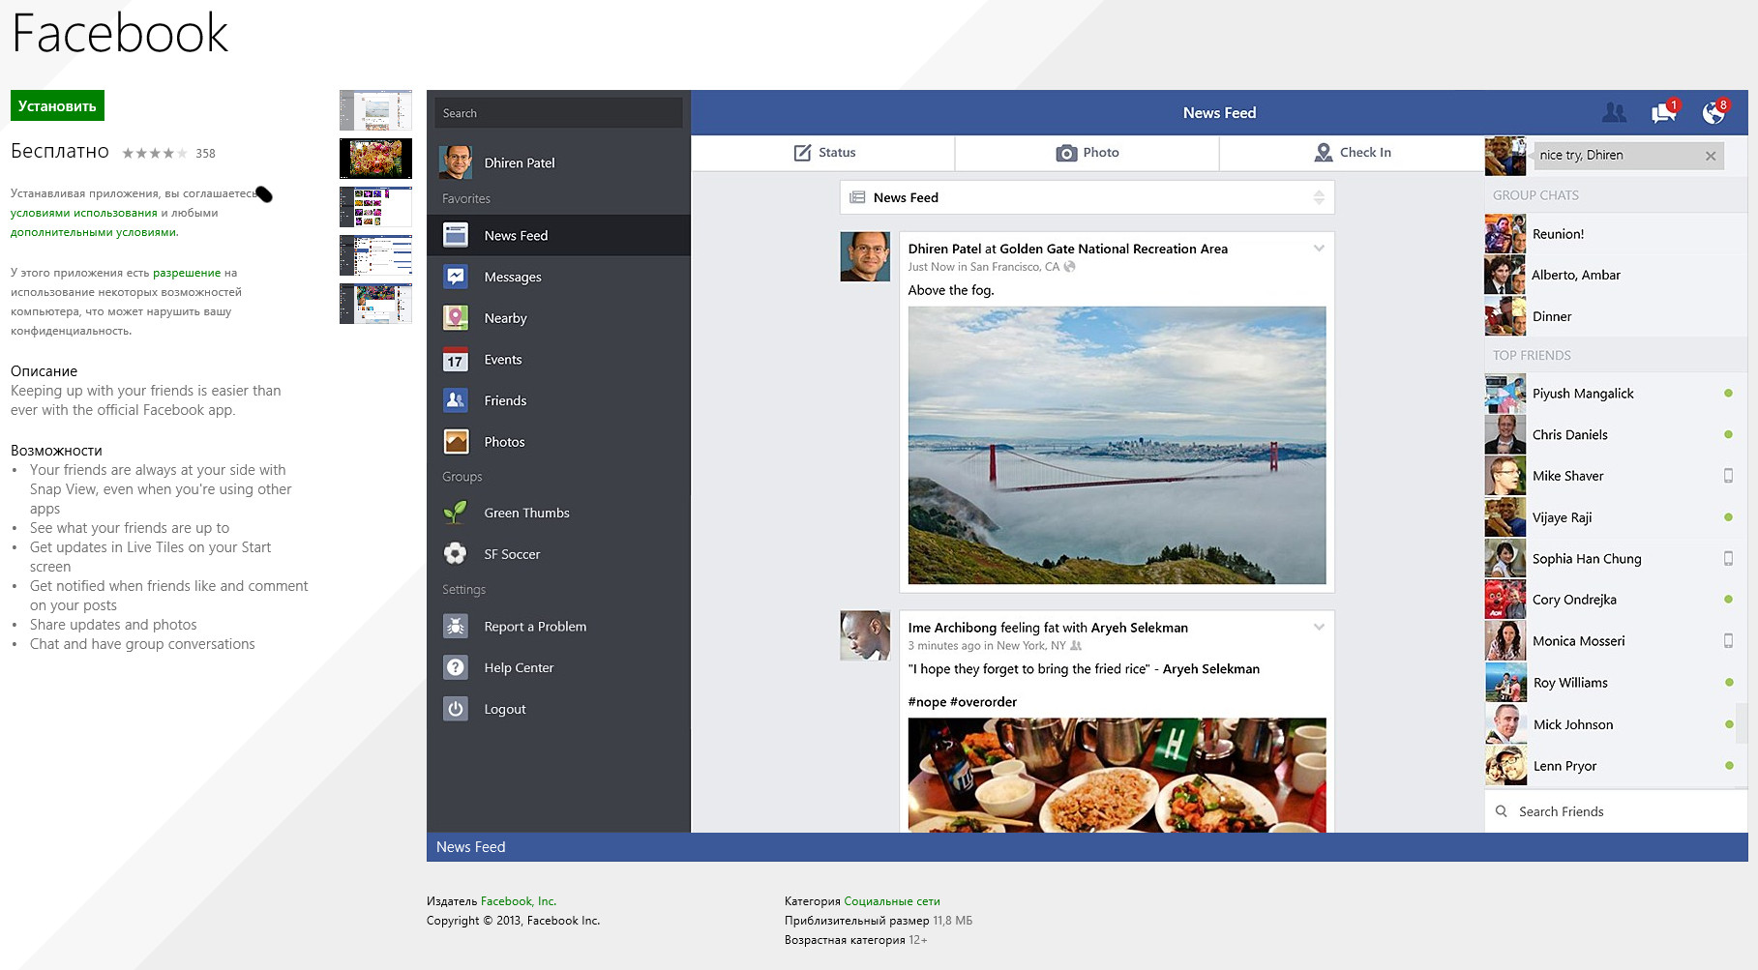The image size is (1758, 970).
Task: Open the messages icon with red badge
Action: (1663, 113)
